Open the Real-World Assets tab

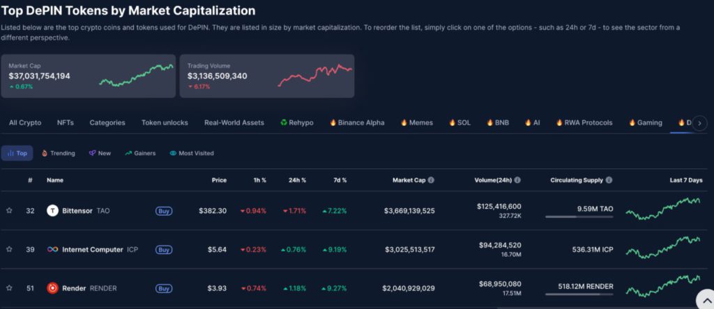tap(234, 122)
